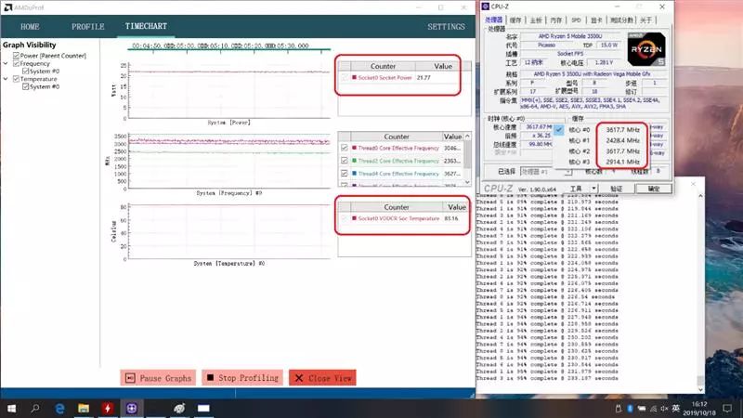Switch to the PROFILE tab

tap(88, 27)
